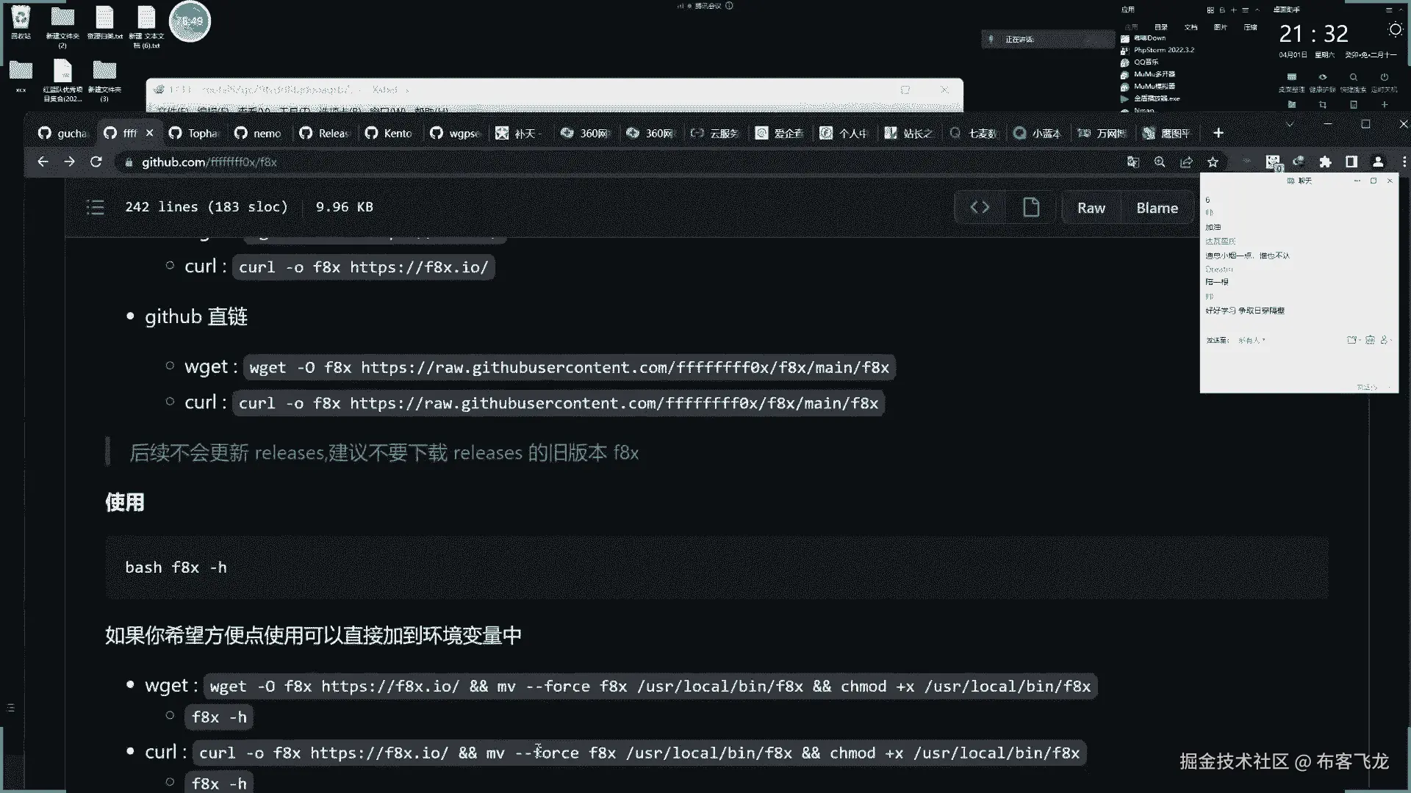Bookmark page with star icon
This screenshot has width=1411, height=793.
[x=1213, y=162]
